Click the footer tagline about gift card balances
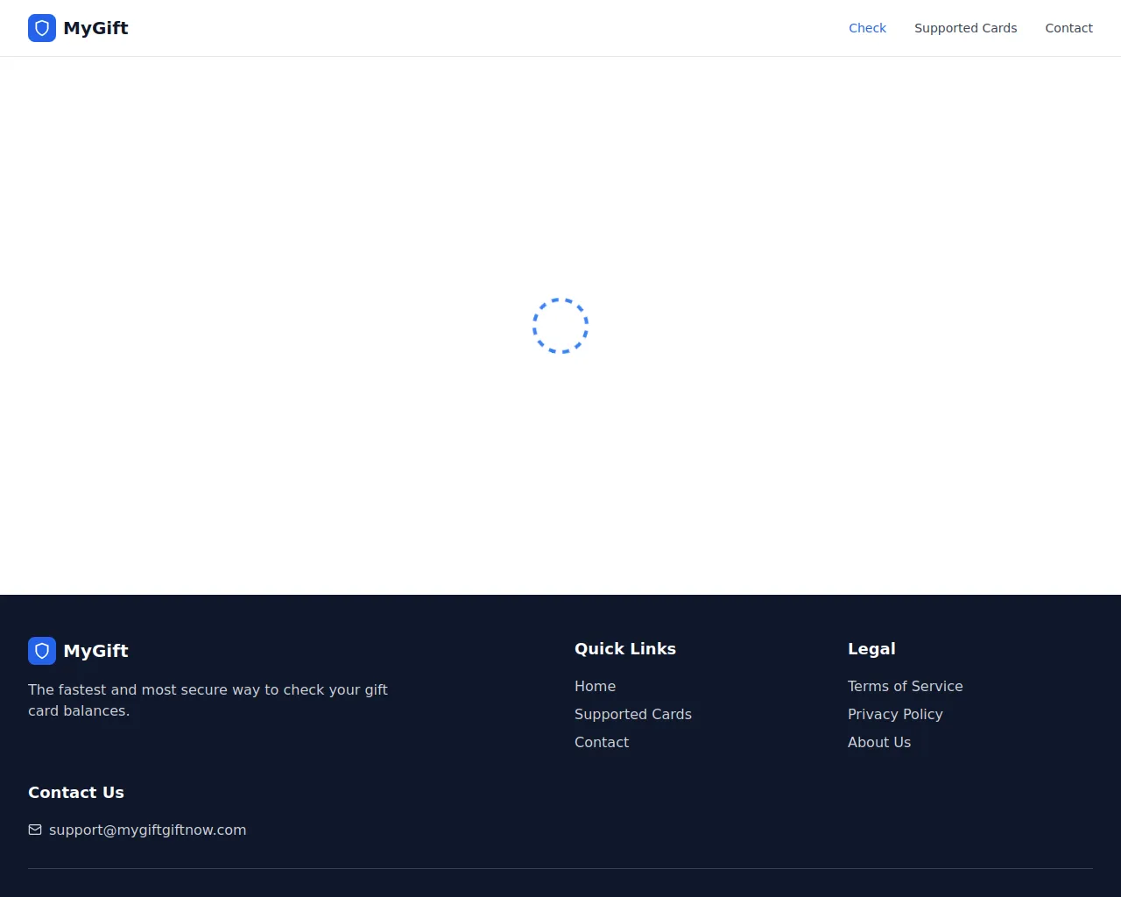Image resolution: width=1121 pixels, height=897 pixels. coord(208,700)
